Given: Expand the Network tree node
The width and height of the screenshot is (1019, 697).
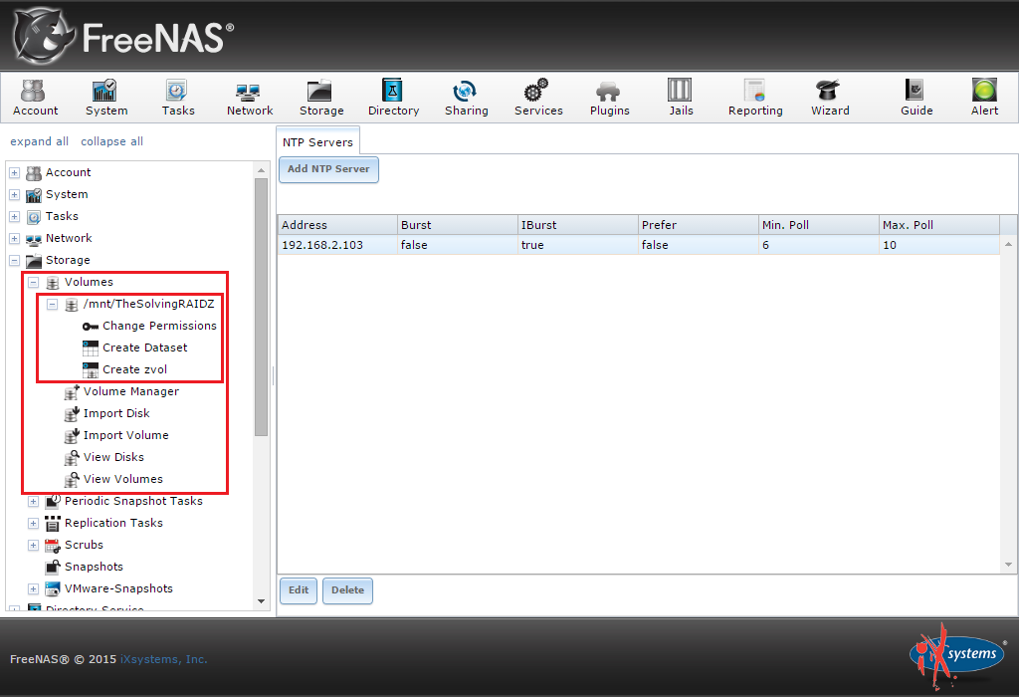Looking at the screenshot, I should coord(14,239).
